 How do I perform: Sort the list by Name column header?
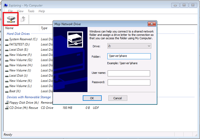21,28
